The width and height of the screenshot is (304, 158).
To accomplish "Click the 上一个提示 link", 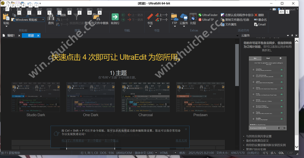I will [112, 141].
